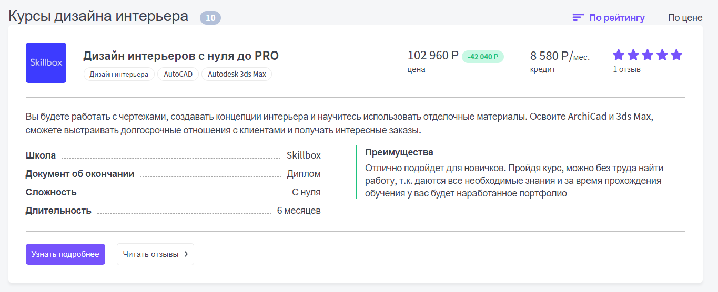Click the 102 960 ₽ price
Image resolution: width=718 pixels, height=292 pixels.
coord(433,56)
